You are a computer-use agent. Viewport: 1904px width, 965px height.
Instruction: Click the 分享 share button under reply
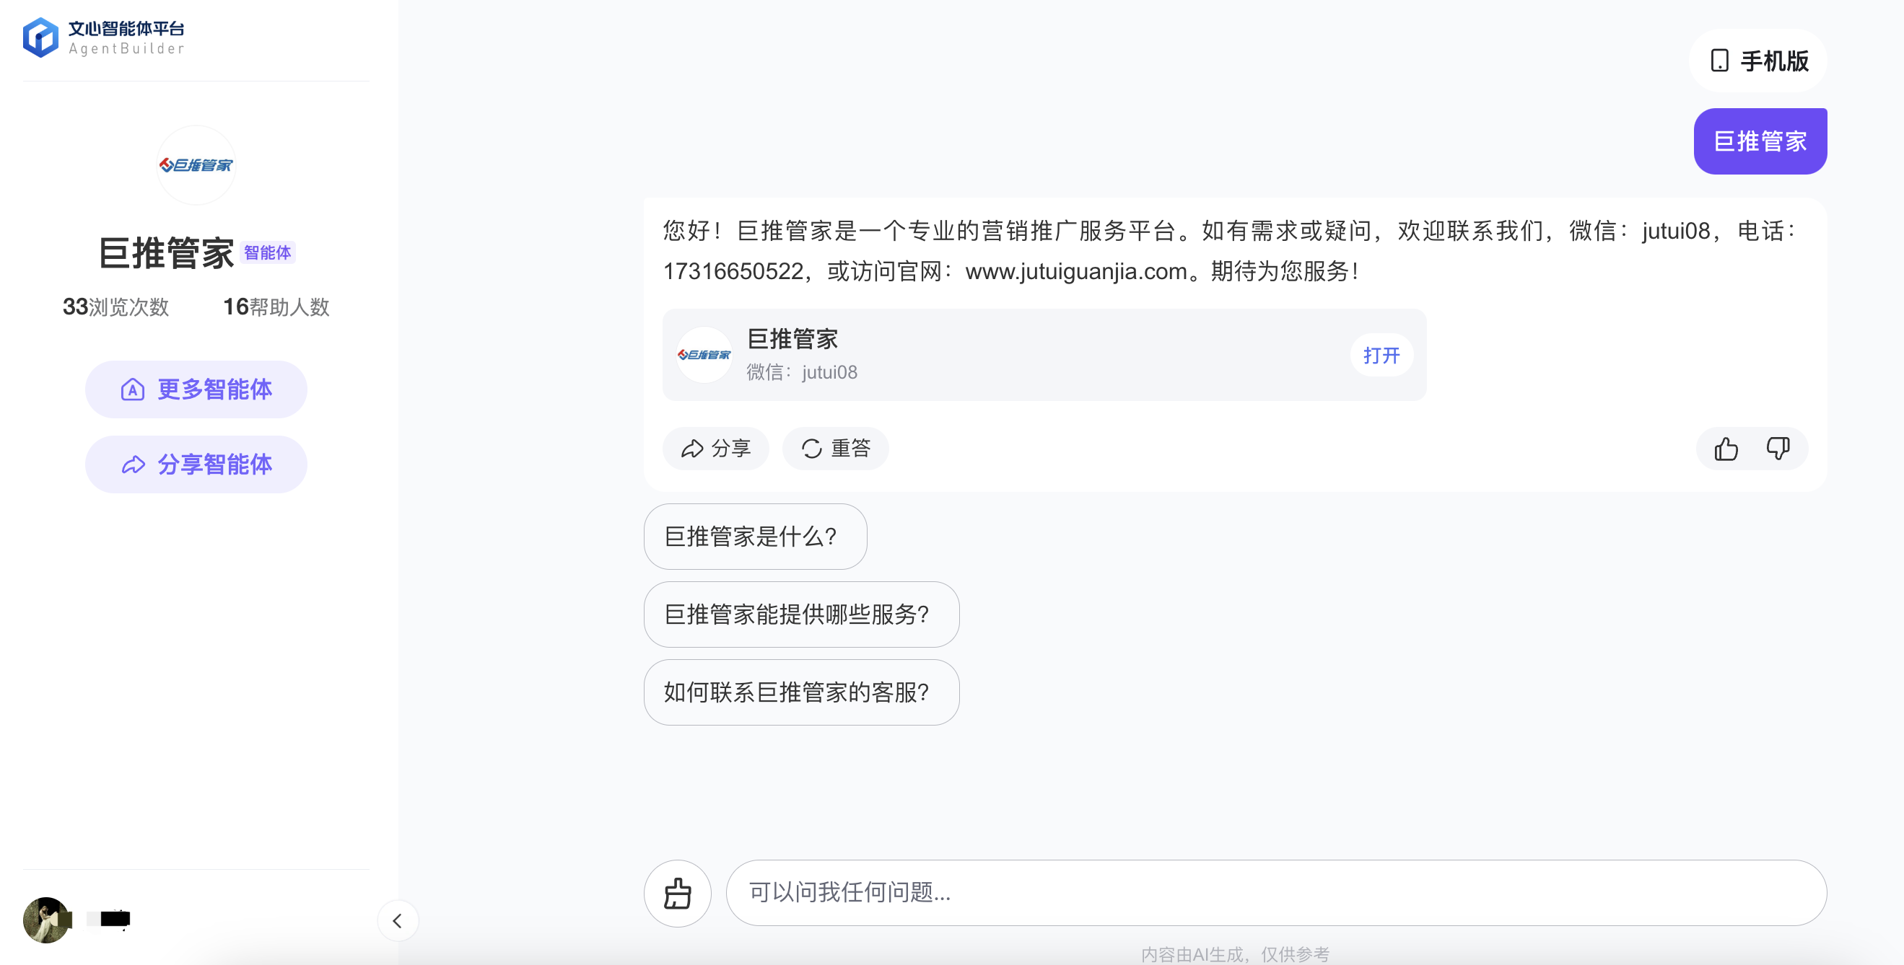coord(715,448)
